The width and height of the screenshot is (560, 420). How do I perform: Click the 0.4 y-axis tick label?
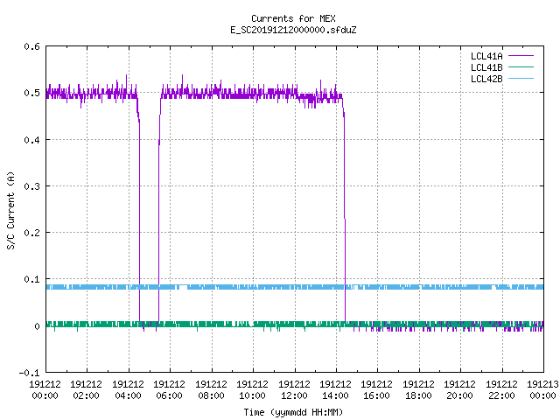coord(31,140)
